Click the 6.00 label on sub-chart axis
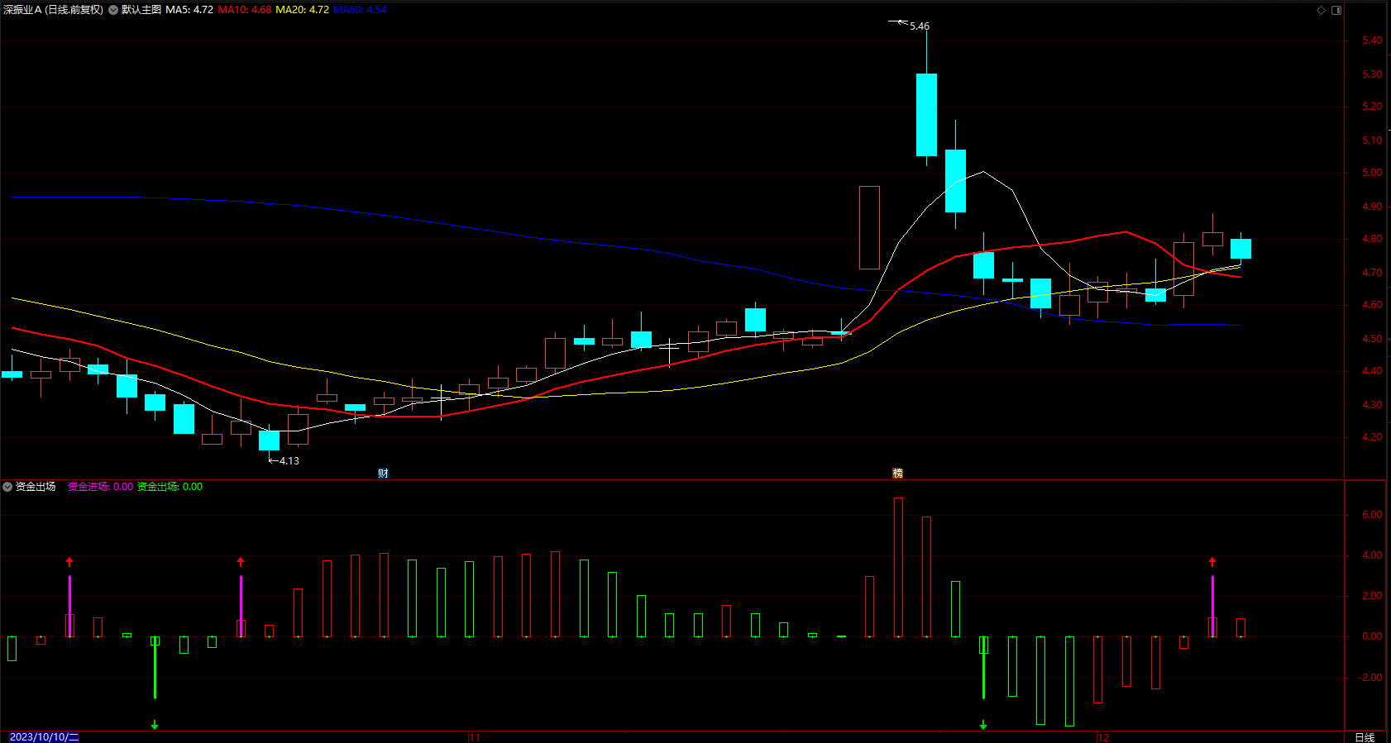The width and height of the screenshot is (1391, 743). tap(1372, 515)
